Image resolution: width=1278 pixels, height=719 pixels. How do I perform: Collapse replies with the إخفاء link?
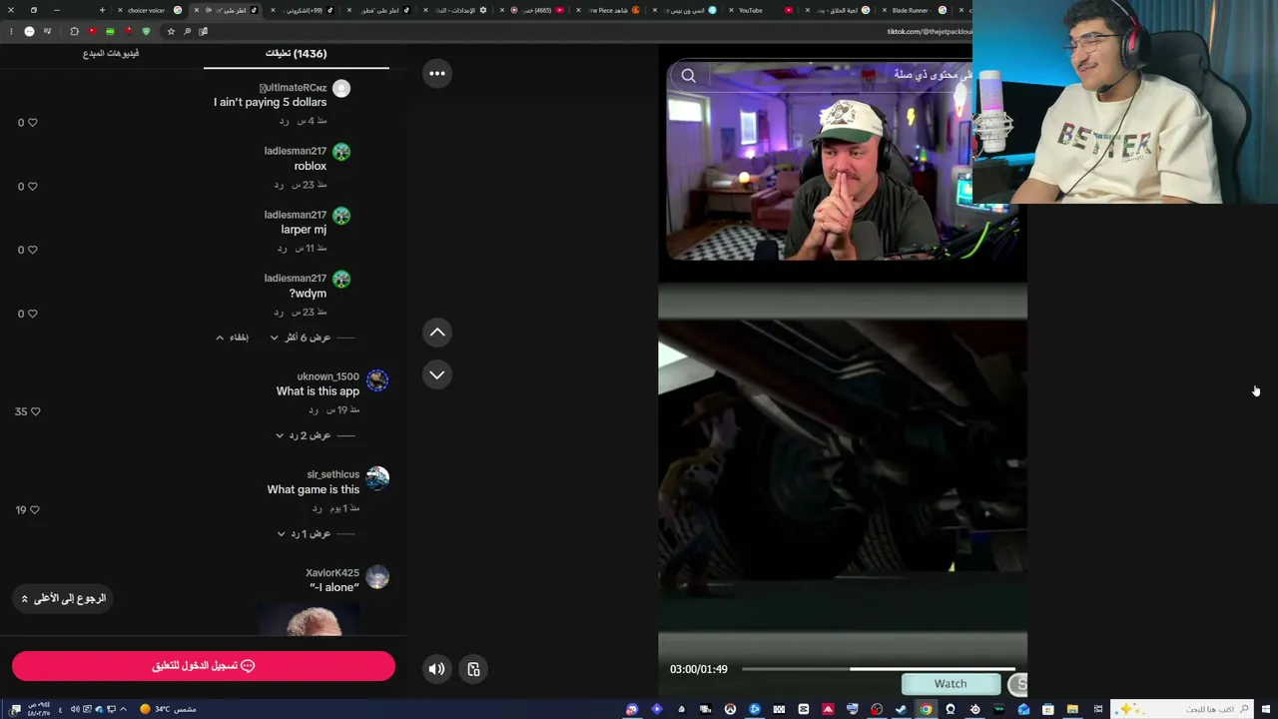(x=233, y=338)
